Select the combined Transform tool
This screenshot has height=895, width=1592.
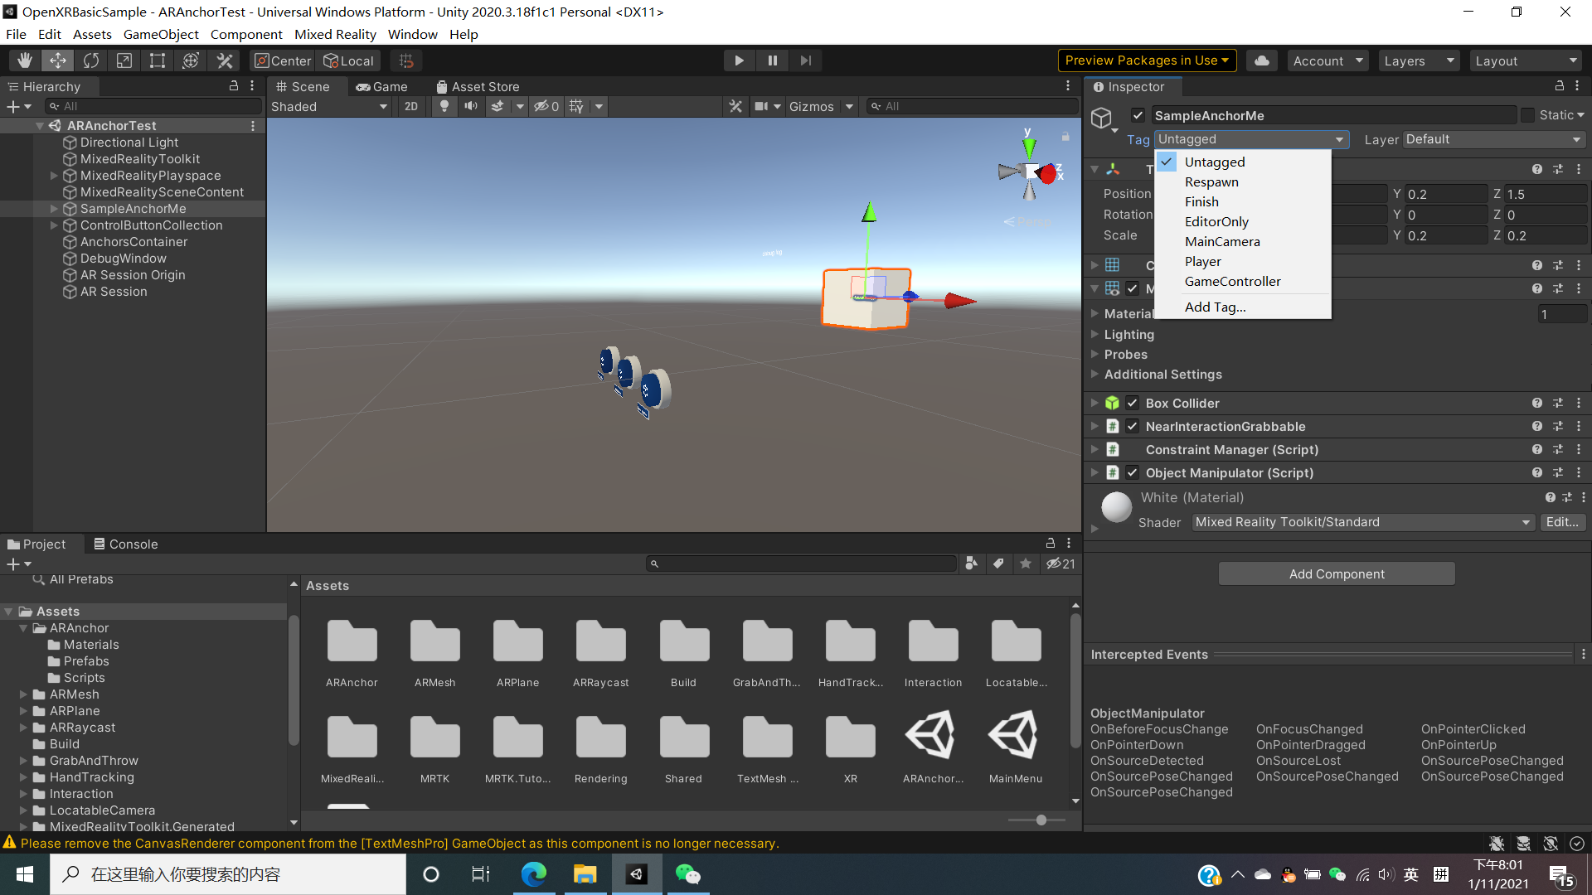tap(191, 60)
